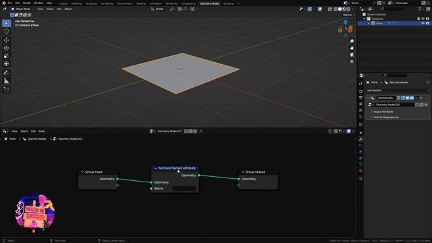Select the Cursor tool in the viewport toolbar
This screenshot has width=432, height=243.
click(x=6, y=31)
